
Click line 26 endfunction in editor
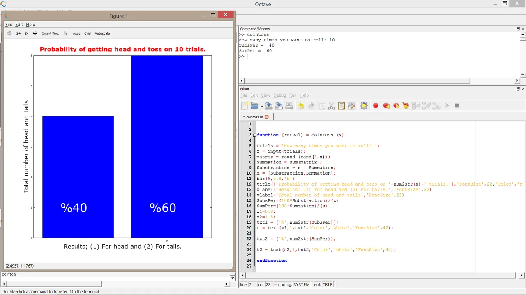tap(272, 261)
